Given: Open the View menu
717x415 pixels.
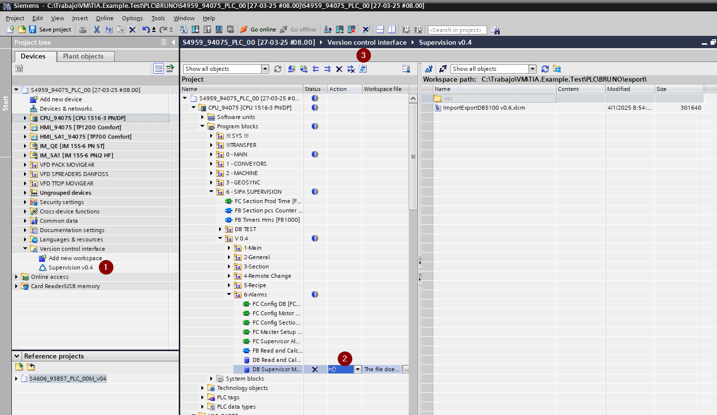Looking at the screenshot, I should pyautogui.click(x=58, y=18).
